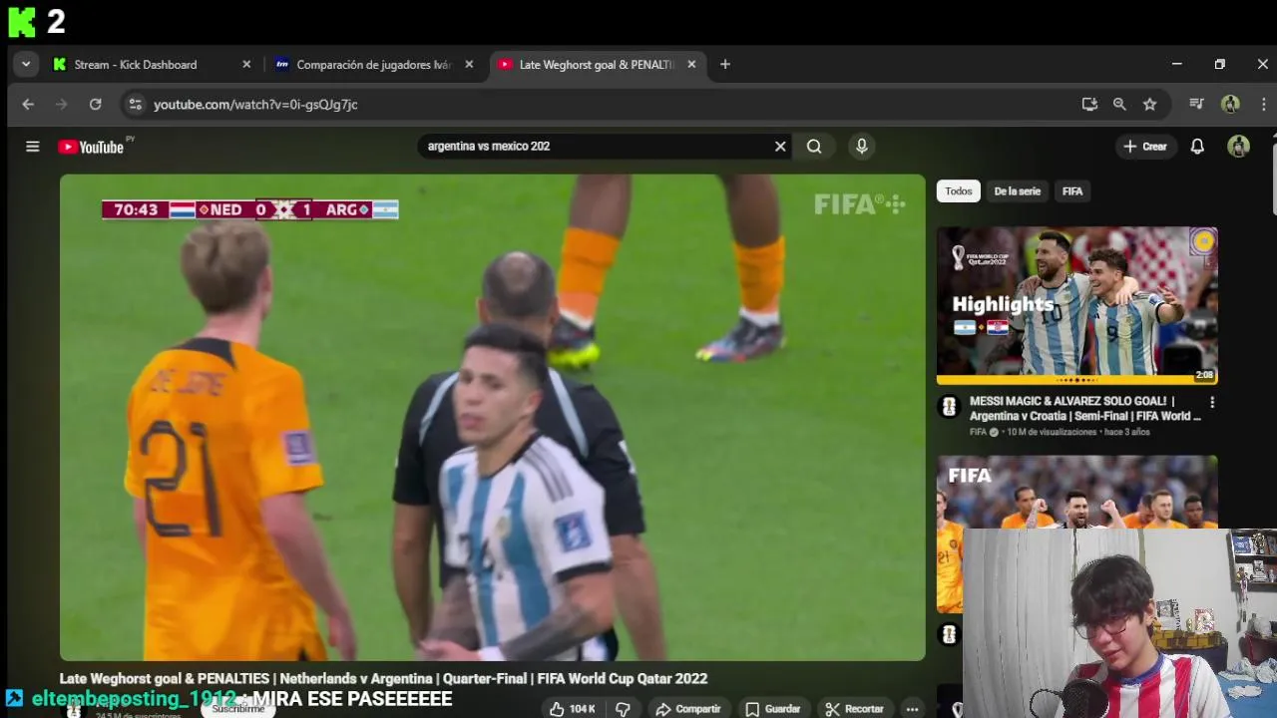
Task: Open the media controls icon in Chrome toolbar
Action: point(1197,104)
